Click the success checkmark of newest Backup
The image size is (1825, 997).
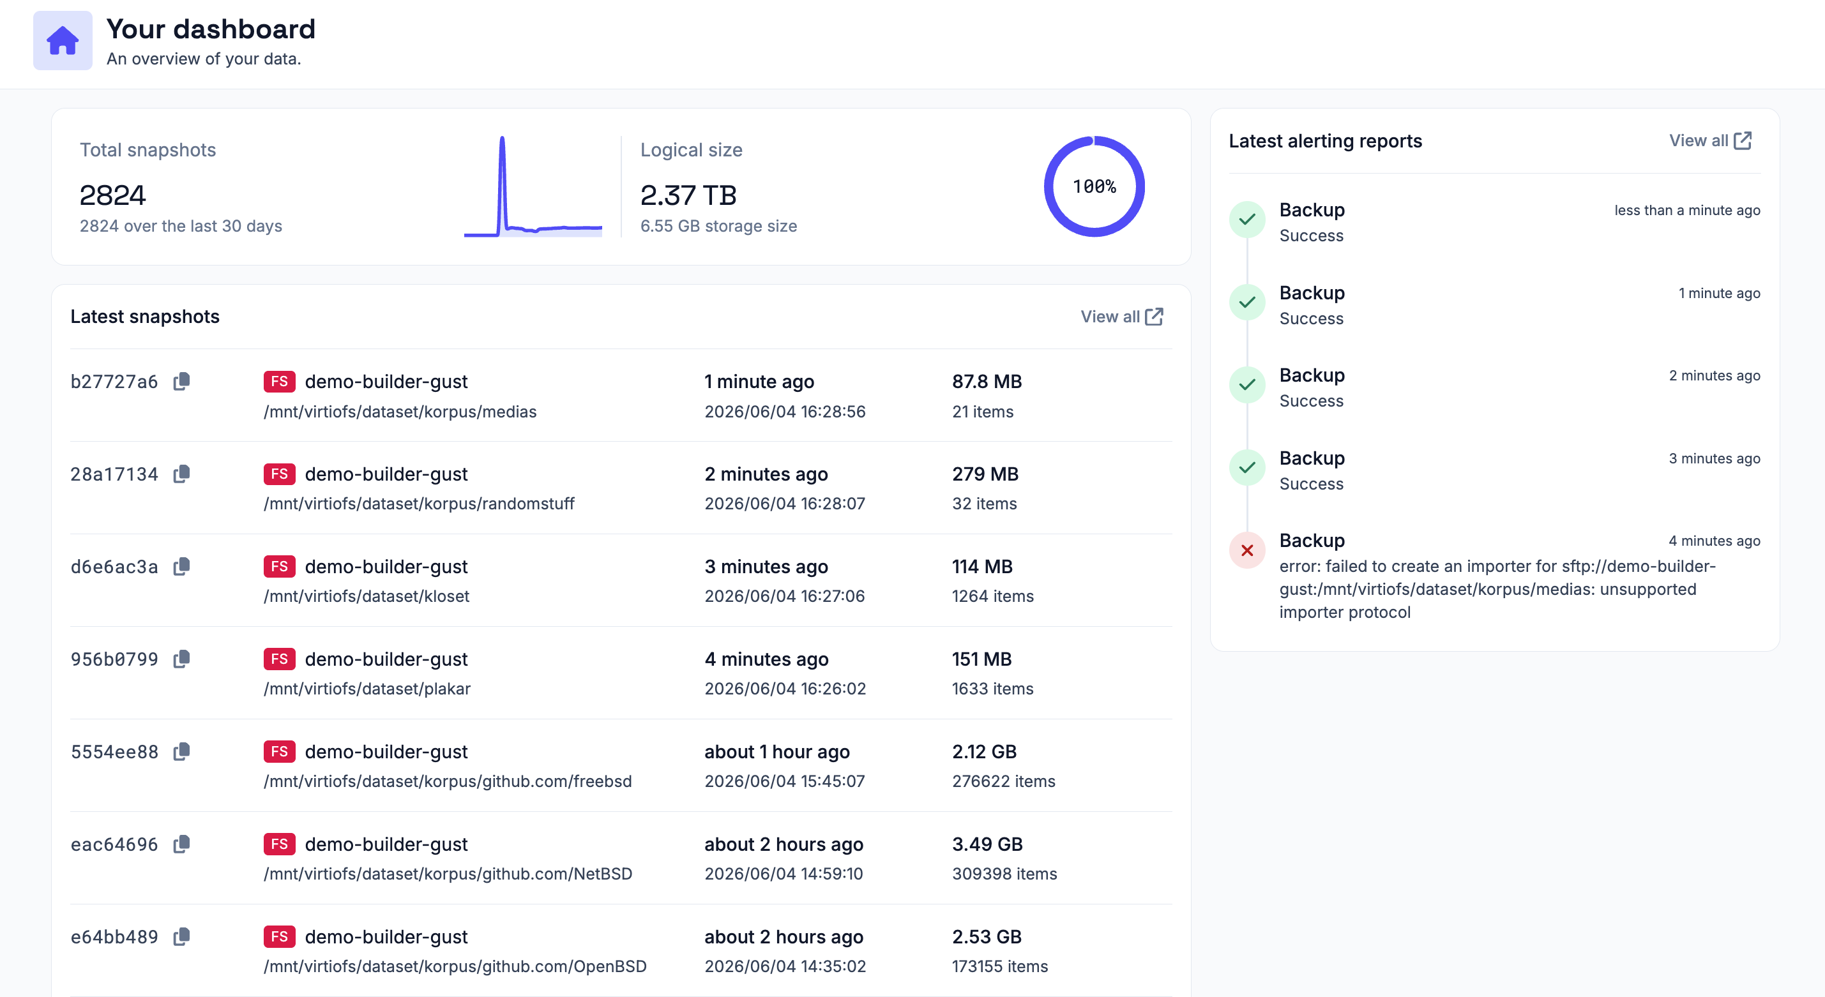1247,220
